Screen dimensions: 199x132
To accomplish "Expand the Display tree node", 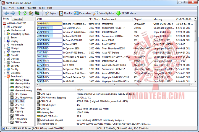I will click(5, 41).
